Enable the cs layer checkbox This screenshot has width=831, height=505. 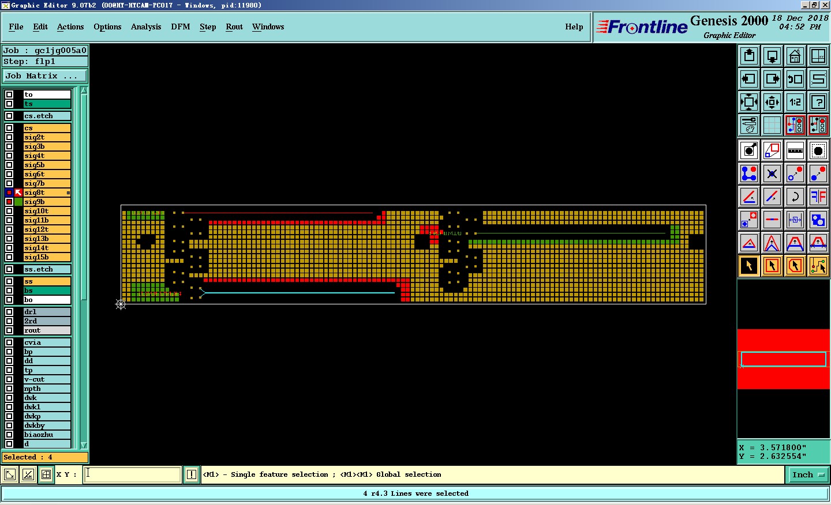9,128
